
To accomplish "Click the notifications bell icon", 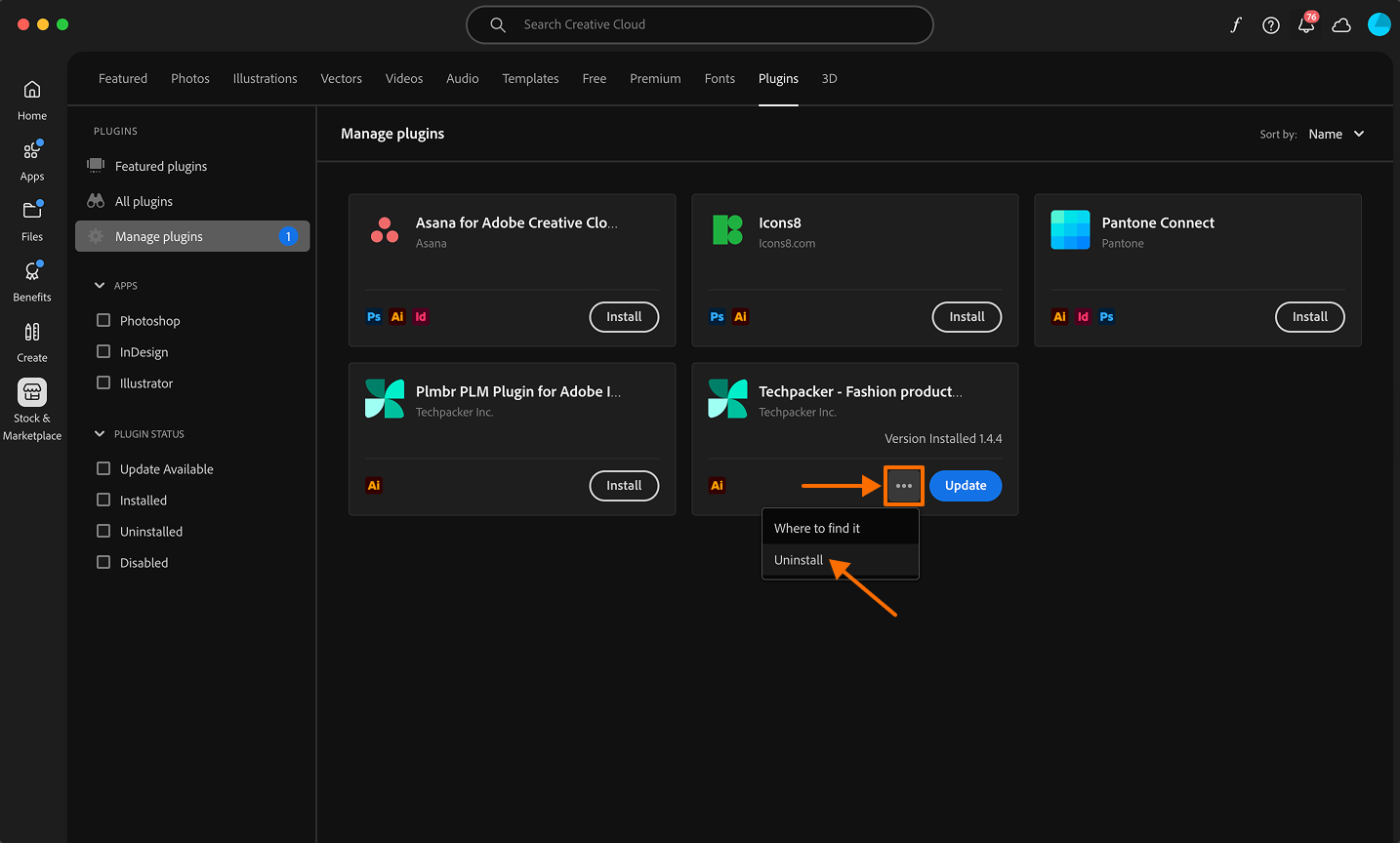I will [1305, 25].
